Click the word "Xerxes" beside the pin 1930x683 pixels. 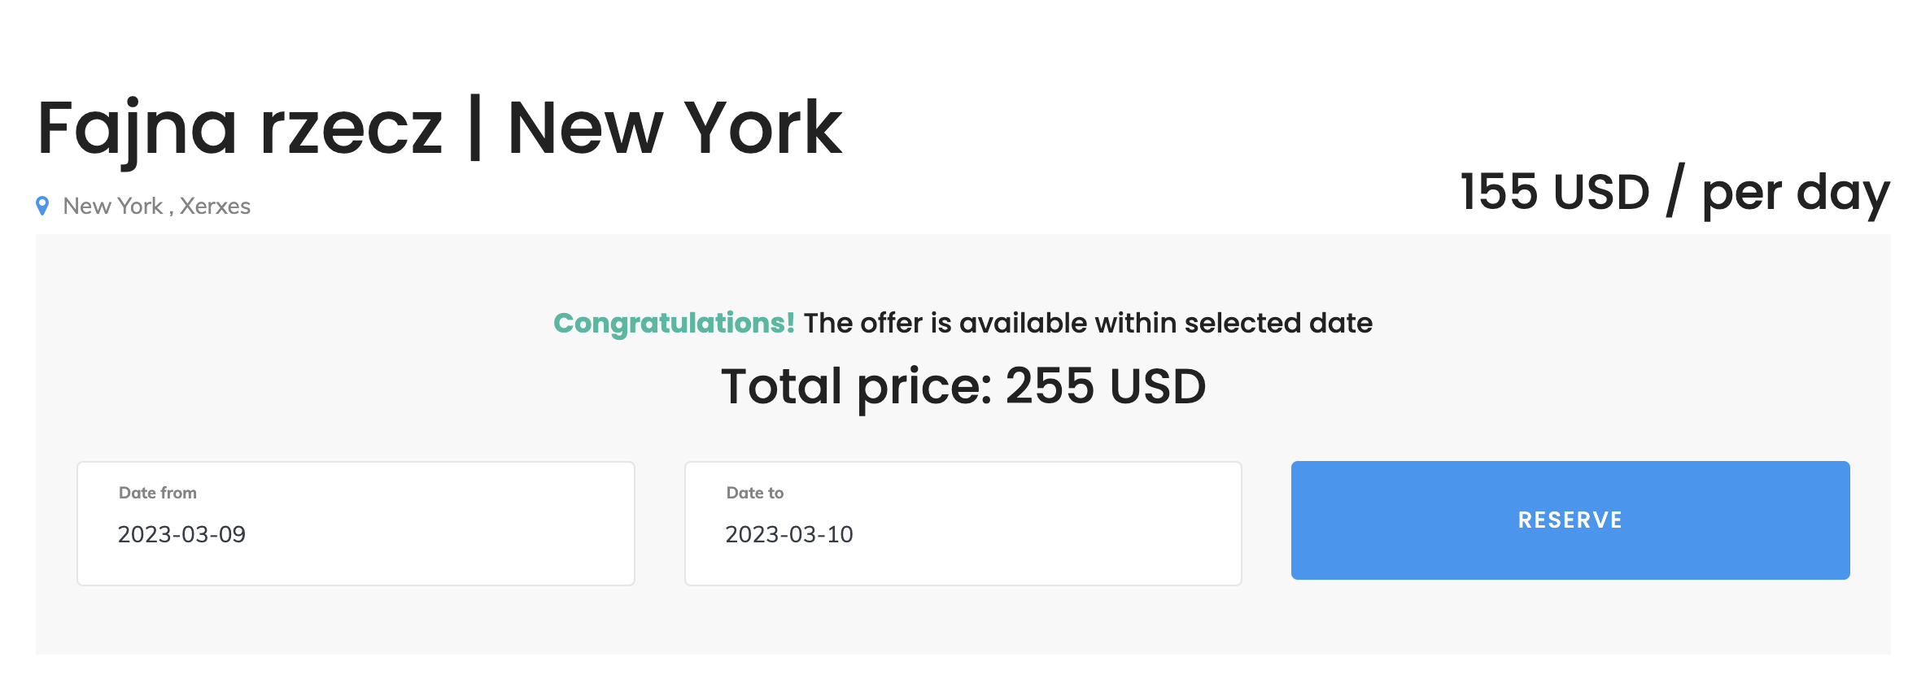(215, 206)
